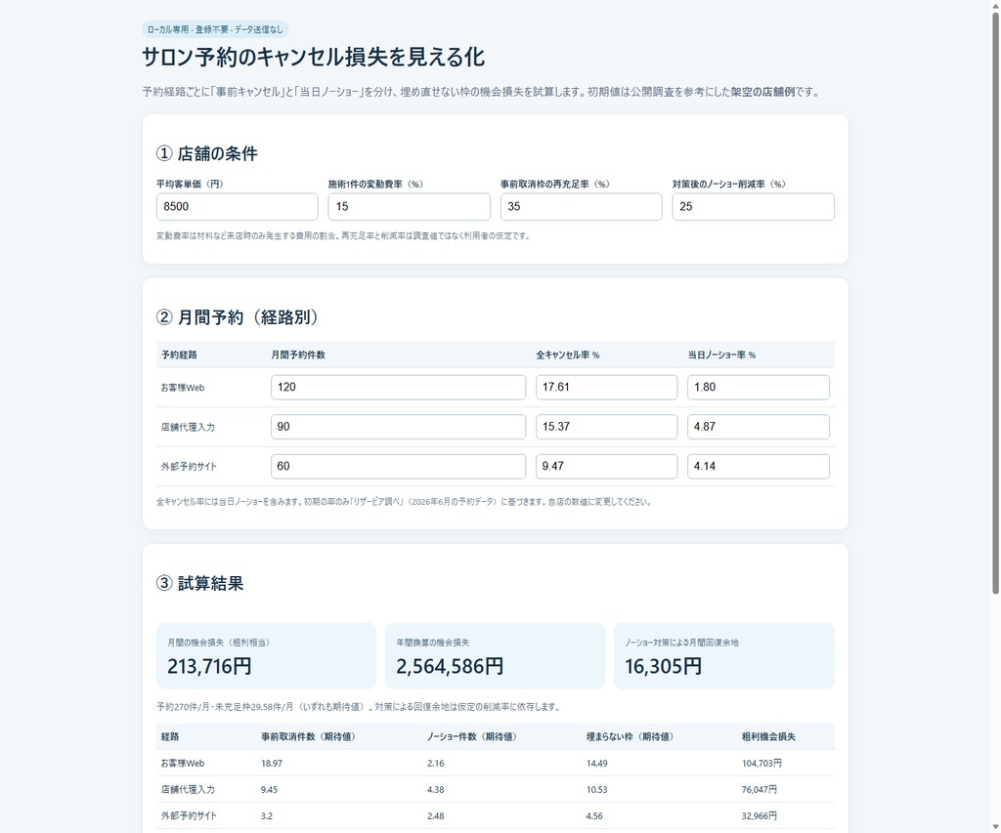
Task: Click the 104,703円 loss cell for お客様Web
Action: pos(762,763)
